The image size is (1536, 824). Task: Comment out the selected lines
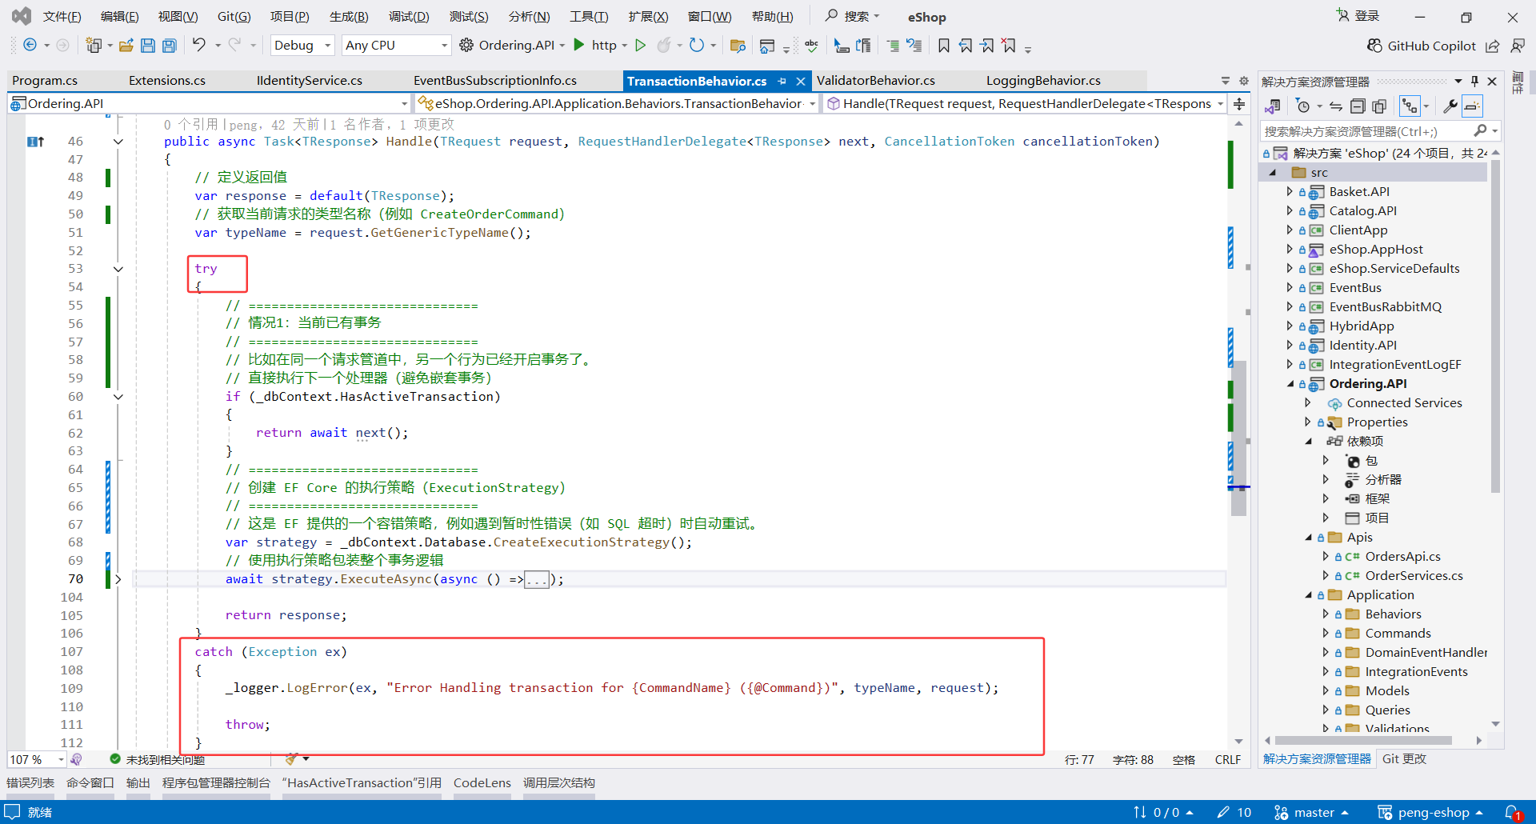[x=893, y=46]
